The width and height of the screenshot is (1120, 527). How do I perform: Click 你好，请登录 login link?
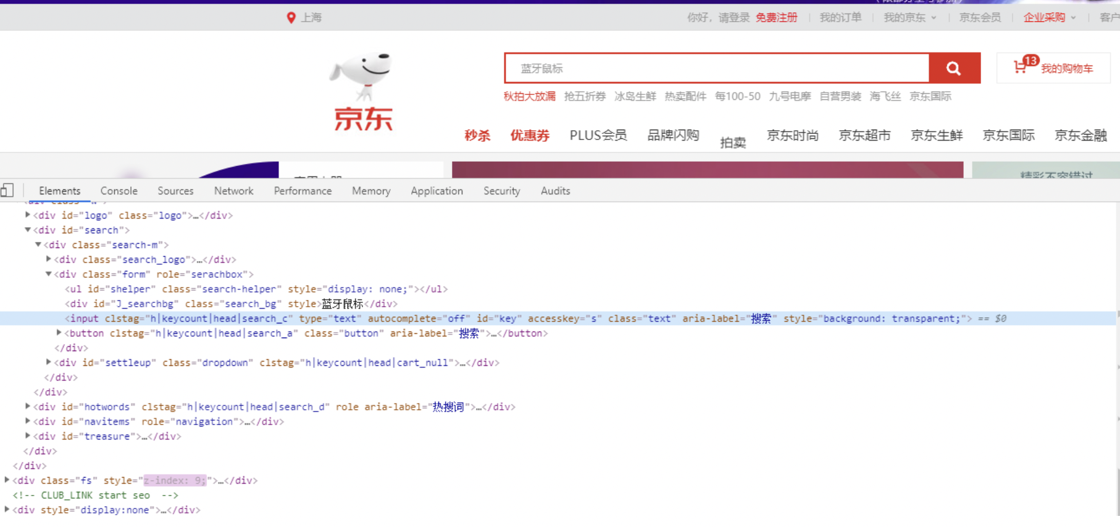[x=718, y=18]
